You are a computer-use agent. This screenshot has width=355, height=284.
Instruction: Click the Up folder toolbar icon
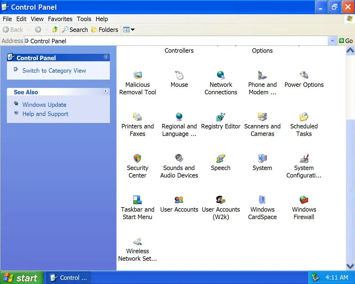point(55,29)
